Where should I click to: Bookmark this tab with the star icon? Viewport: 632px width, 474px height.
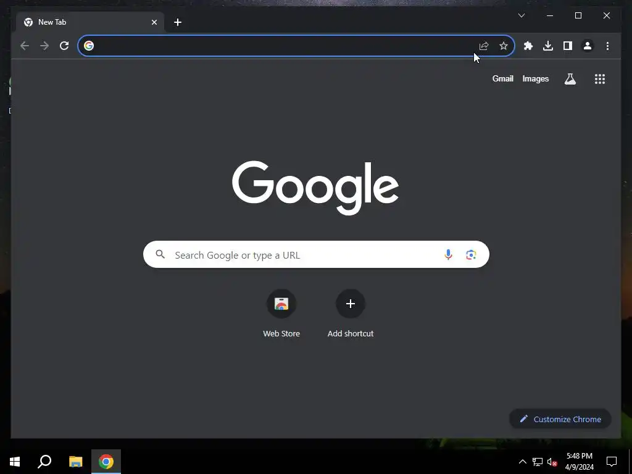click(504, 46)
